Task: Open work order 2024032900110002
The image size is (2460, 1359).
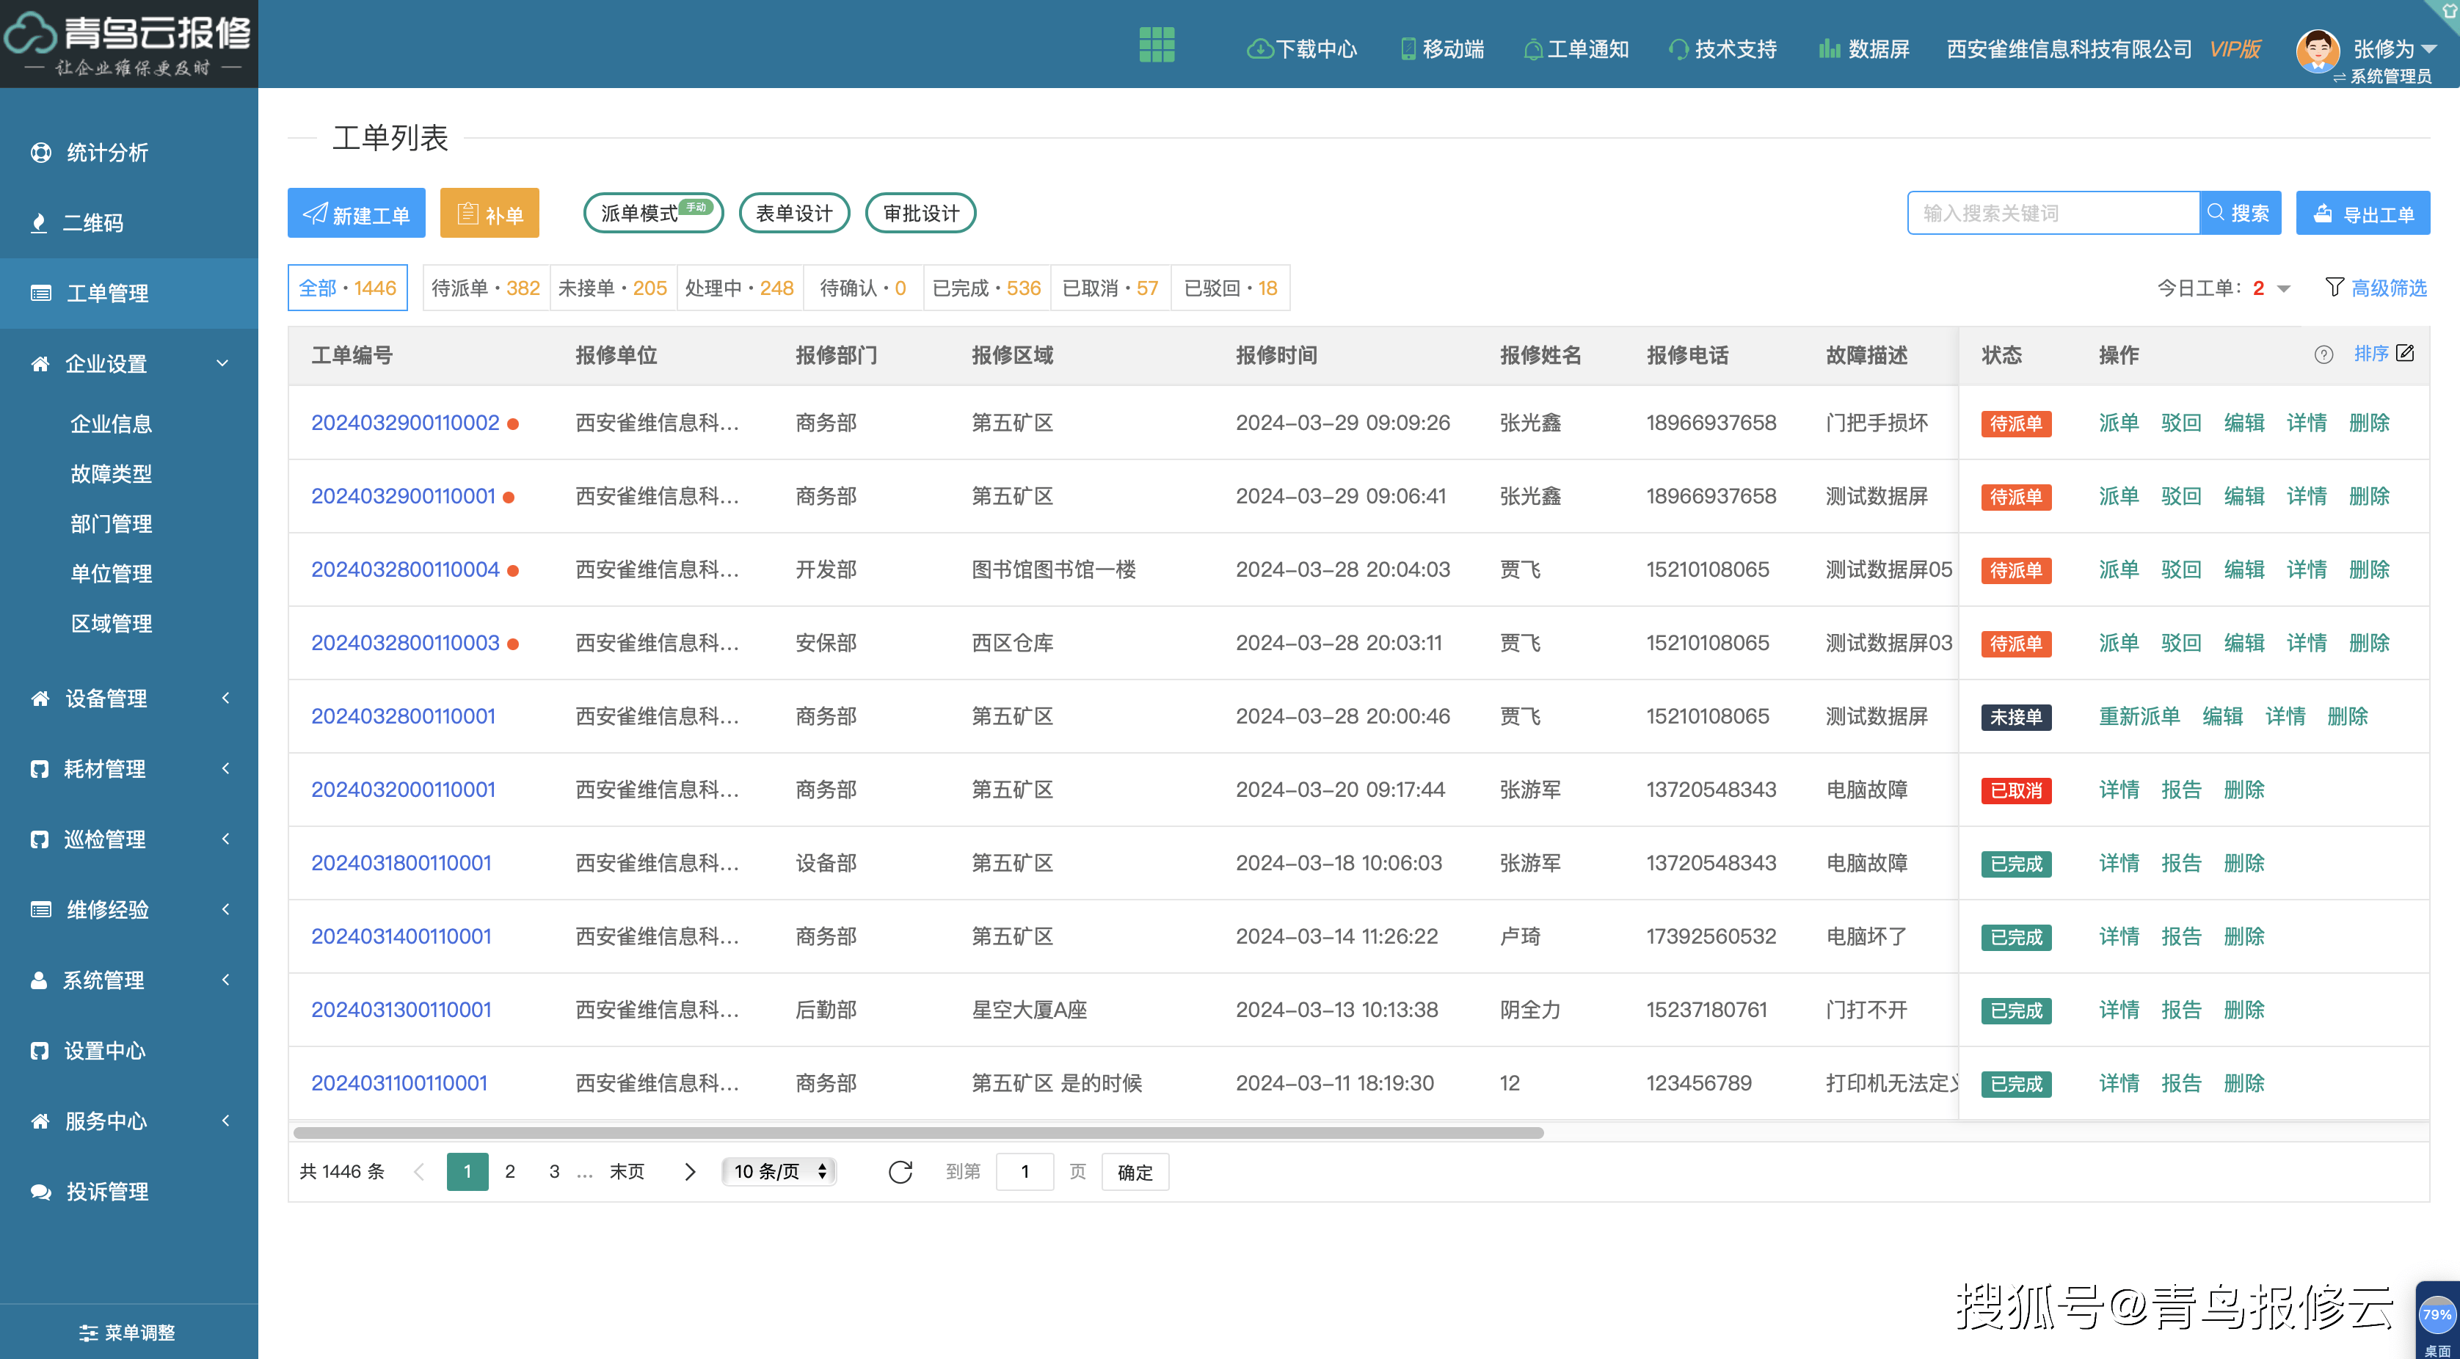Action: [405, 422]
